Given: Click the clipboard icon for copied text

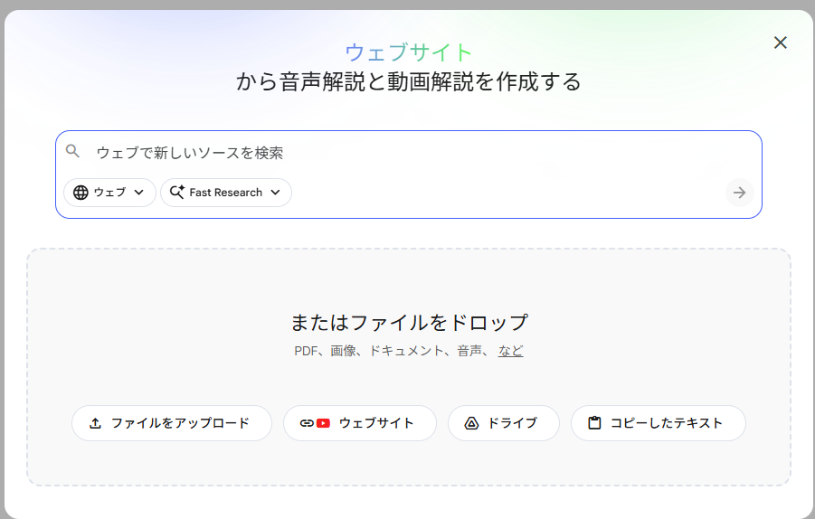Looking at the screenshot, I should (x=594, y=423).
